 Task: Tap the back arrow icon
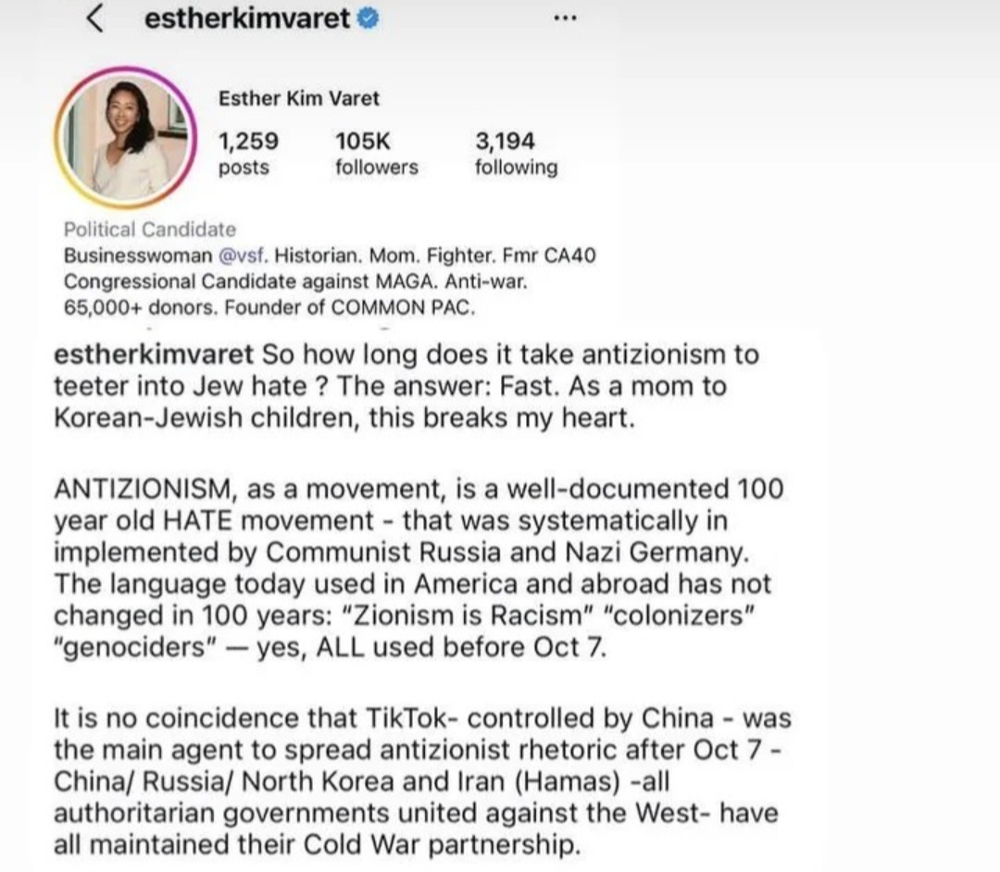click(x=94, y=19)
